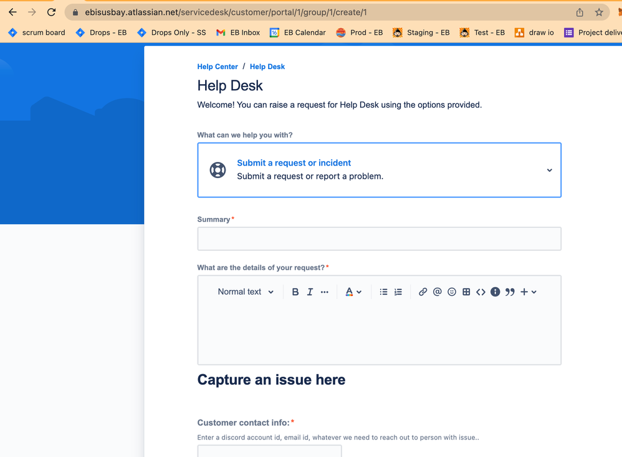Click the address bar URL

point(226,12)
